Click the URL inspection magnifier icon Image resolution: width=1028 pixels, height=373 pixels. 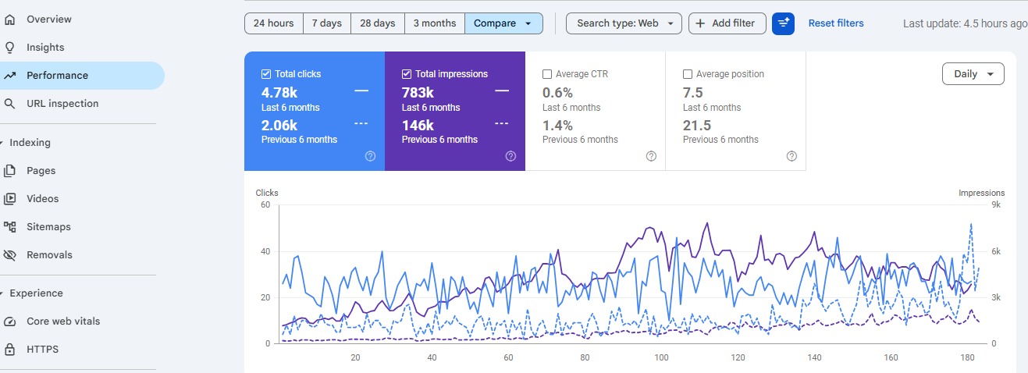tap(10, 104)
